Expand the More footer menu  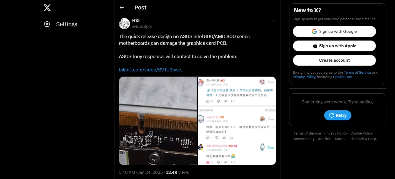341,139
